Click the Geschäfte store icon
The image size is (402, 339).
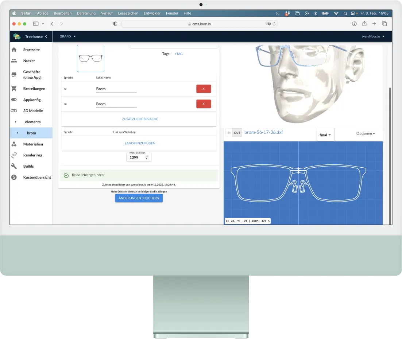[14, 75]
